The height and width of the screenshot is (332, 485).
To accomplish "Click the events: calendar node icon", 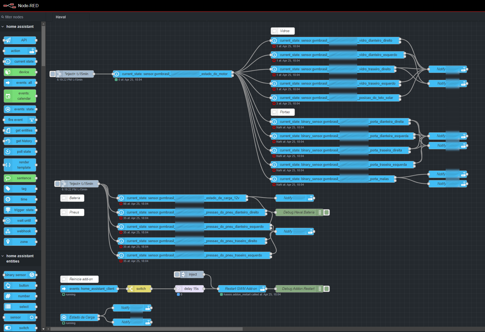I will [x=8, y=96].
